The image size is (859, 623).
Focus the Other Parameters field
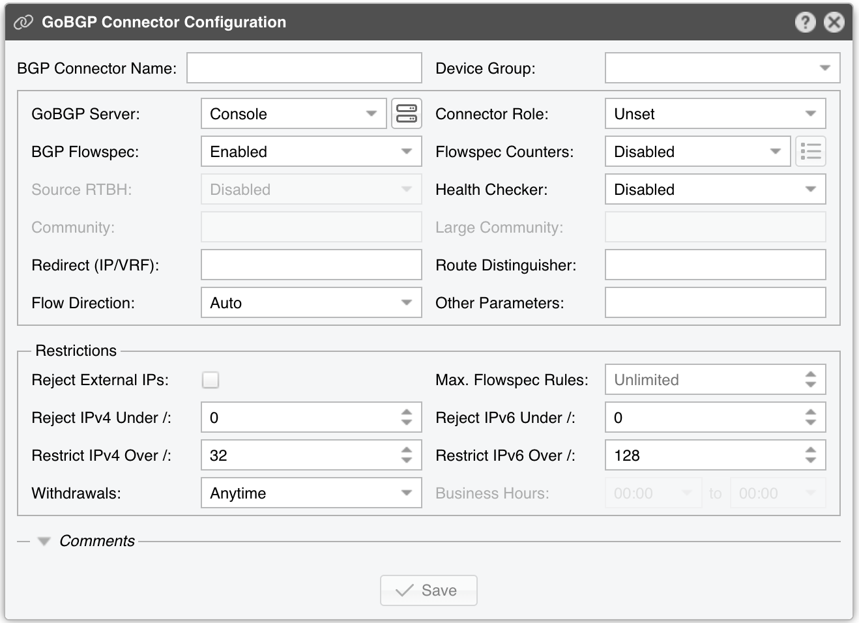coord(715,302)
